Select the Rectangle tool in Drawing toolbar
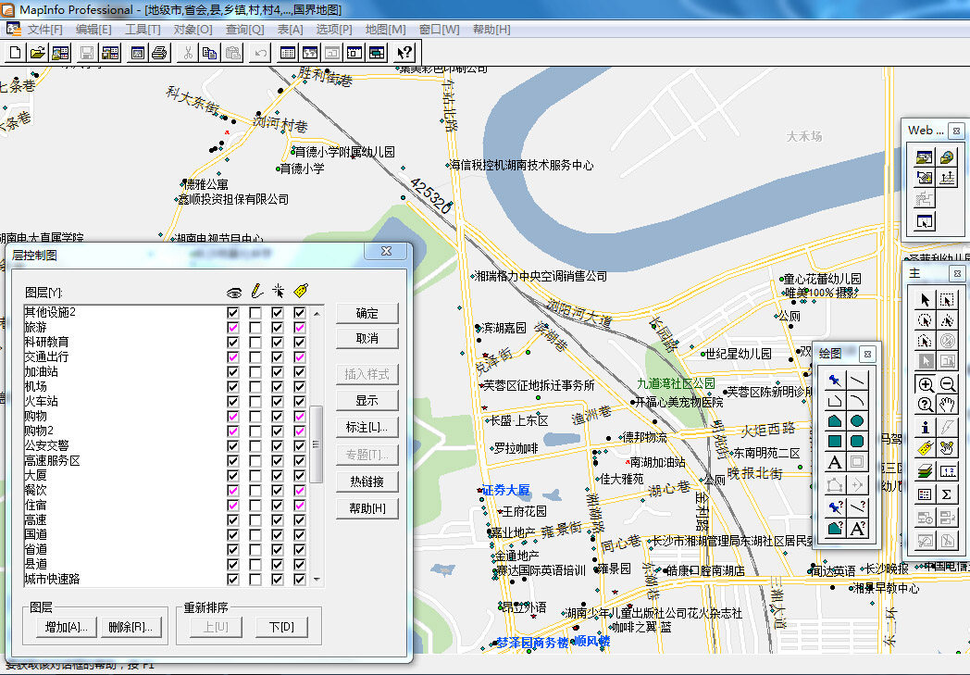 click(x=834, y=439)
